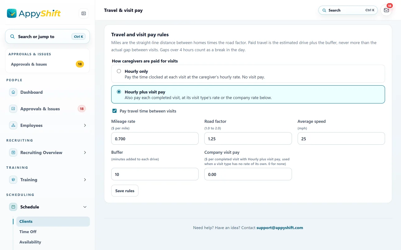The width and height of the screenshot is (401, 250).
Task: Click the Travel & visit pay page title
Action: [x=123, y=10]
